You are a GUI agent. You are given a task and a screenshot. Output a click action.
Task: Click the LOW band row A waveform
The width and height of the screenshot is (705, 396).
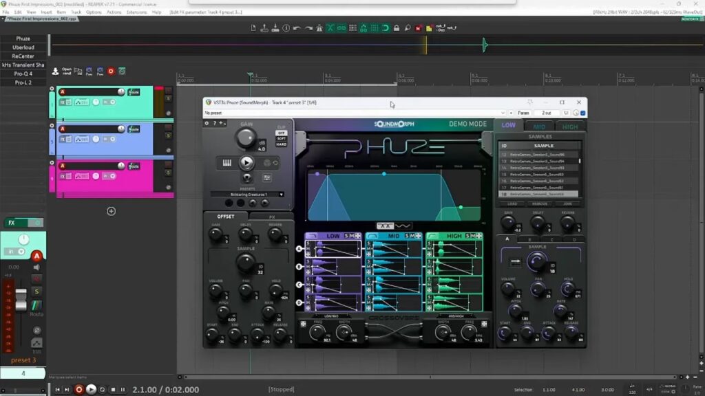point(337,249)
